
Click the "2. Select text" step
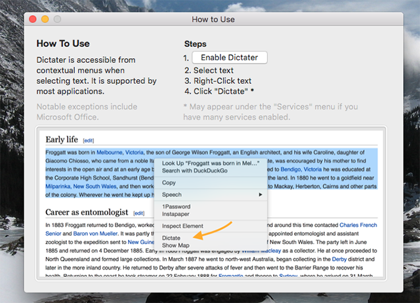click(209, 70)
